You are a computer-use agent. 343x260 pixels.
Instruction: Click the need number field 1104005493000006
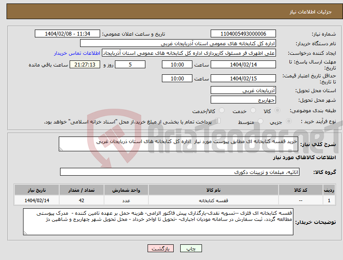[243, 33]
